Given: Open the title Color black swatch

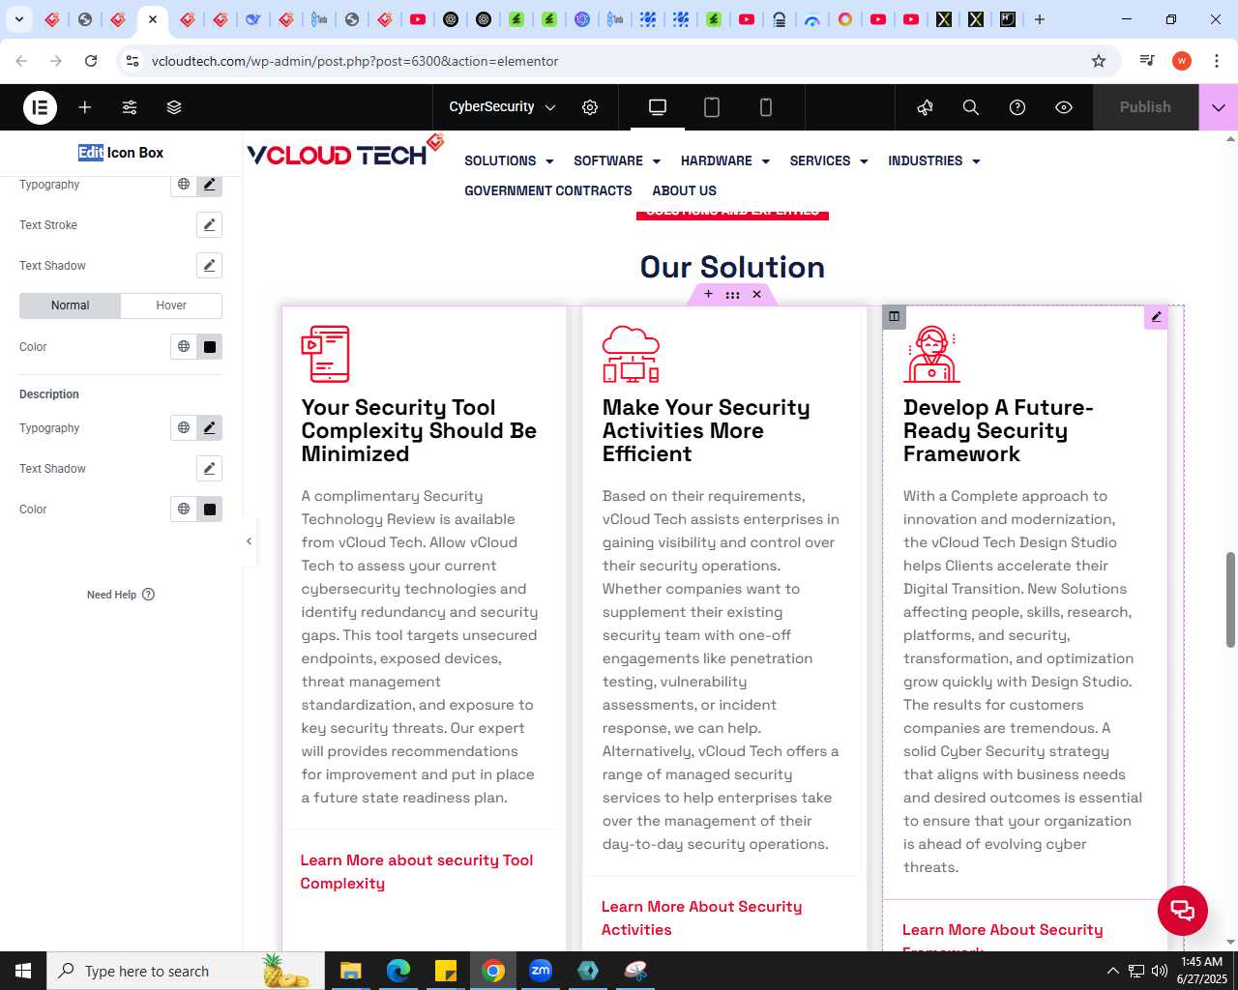Looking at the screenshot, I should 210,347.
